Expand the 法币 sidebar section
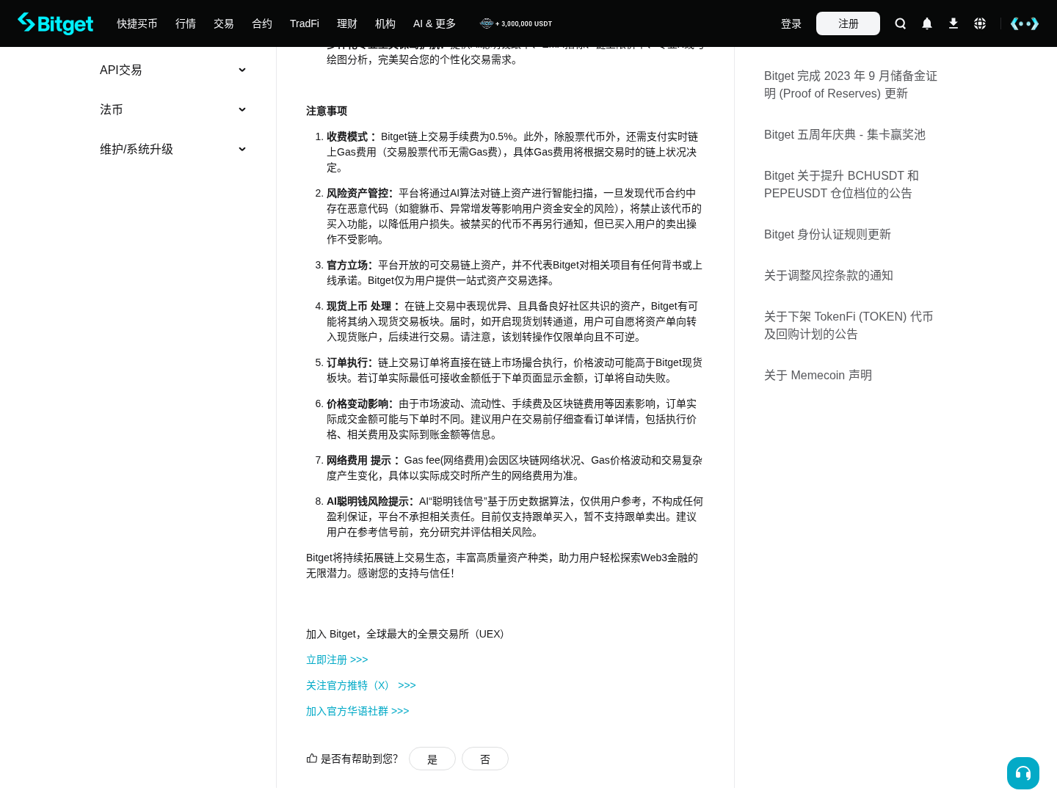Image resolution: width=1057 pixels, height=807 pixels. 173,109
